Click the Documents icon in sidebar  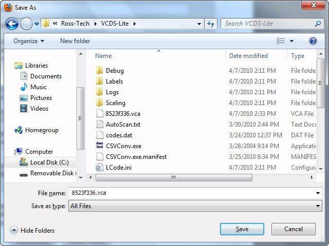[24, 76]
